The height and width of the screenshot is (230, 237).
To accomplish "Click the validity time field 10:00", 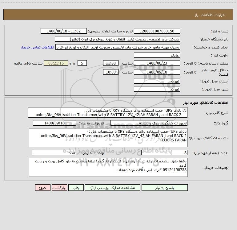I will click(x=110, y=72).
